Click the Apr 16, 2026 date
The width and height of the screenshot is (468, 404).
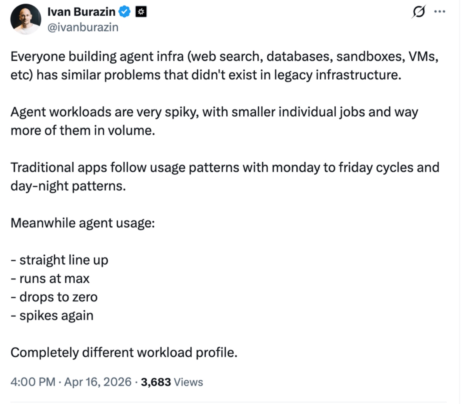(x=98, y=382)
